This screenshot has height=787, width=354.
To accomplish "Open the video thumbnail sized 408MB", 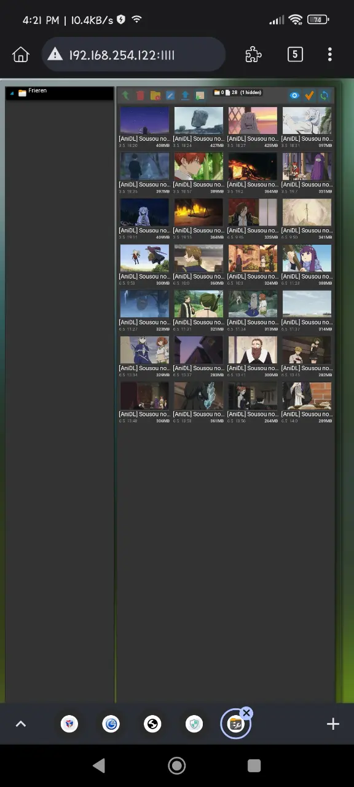I will tap(144, 121).
